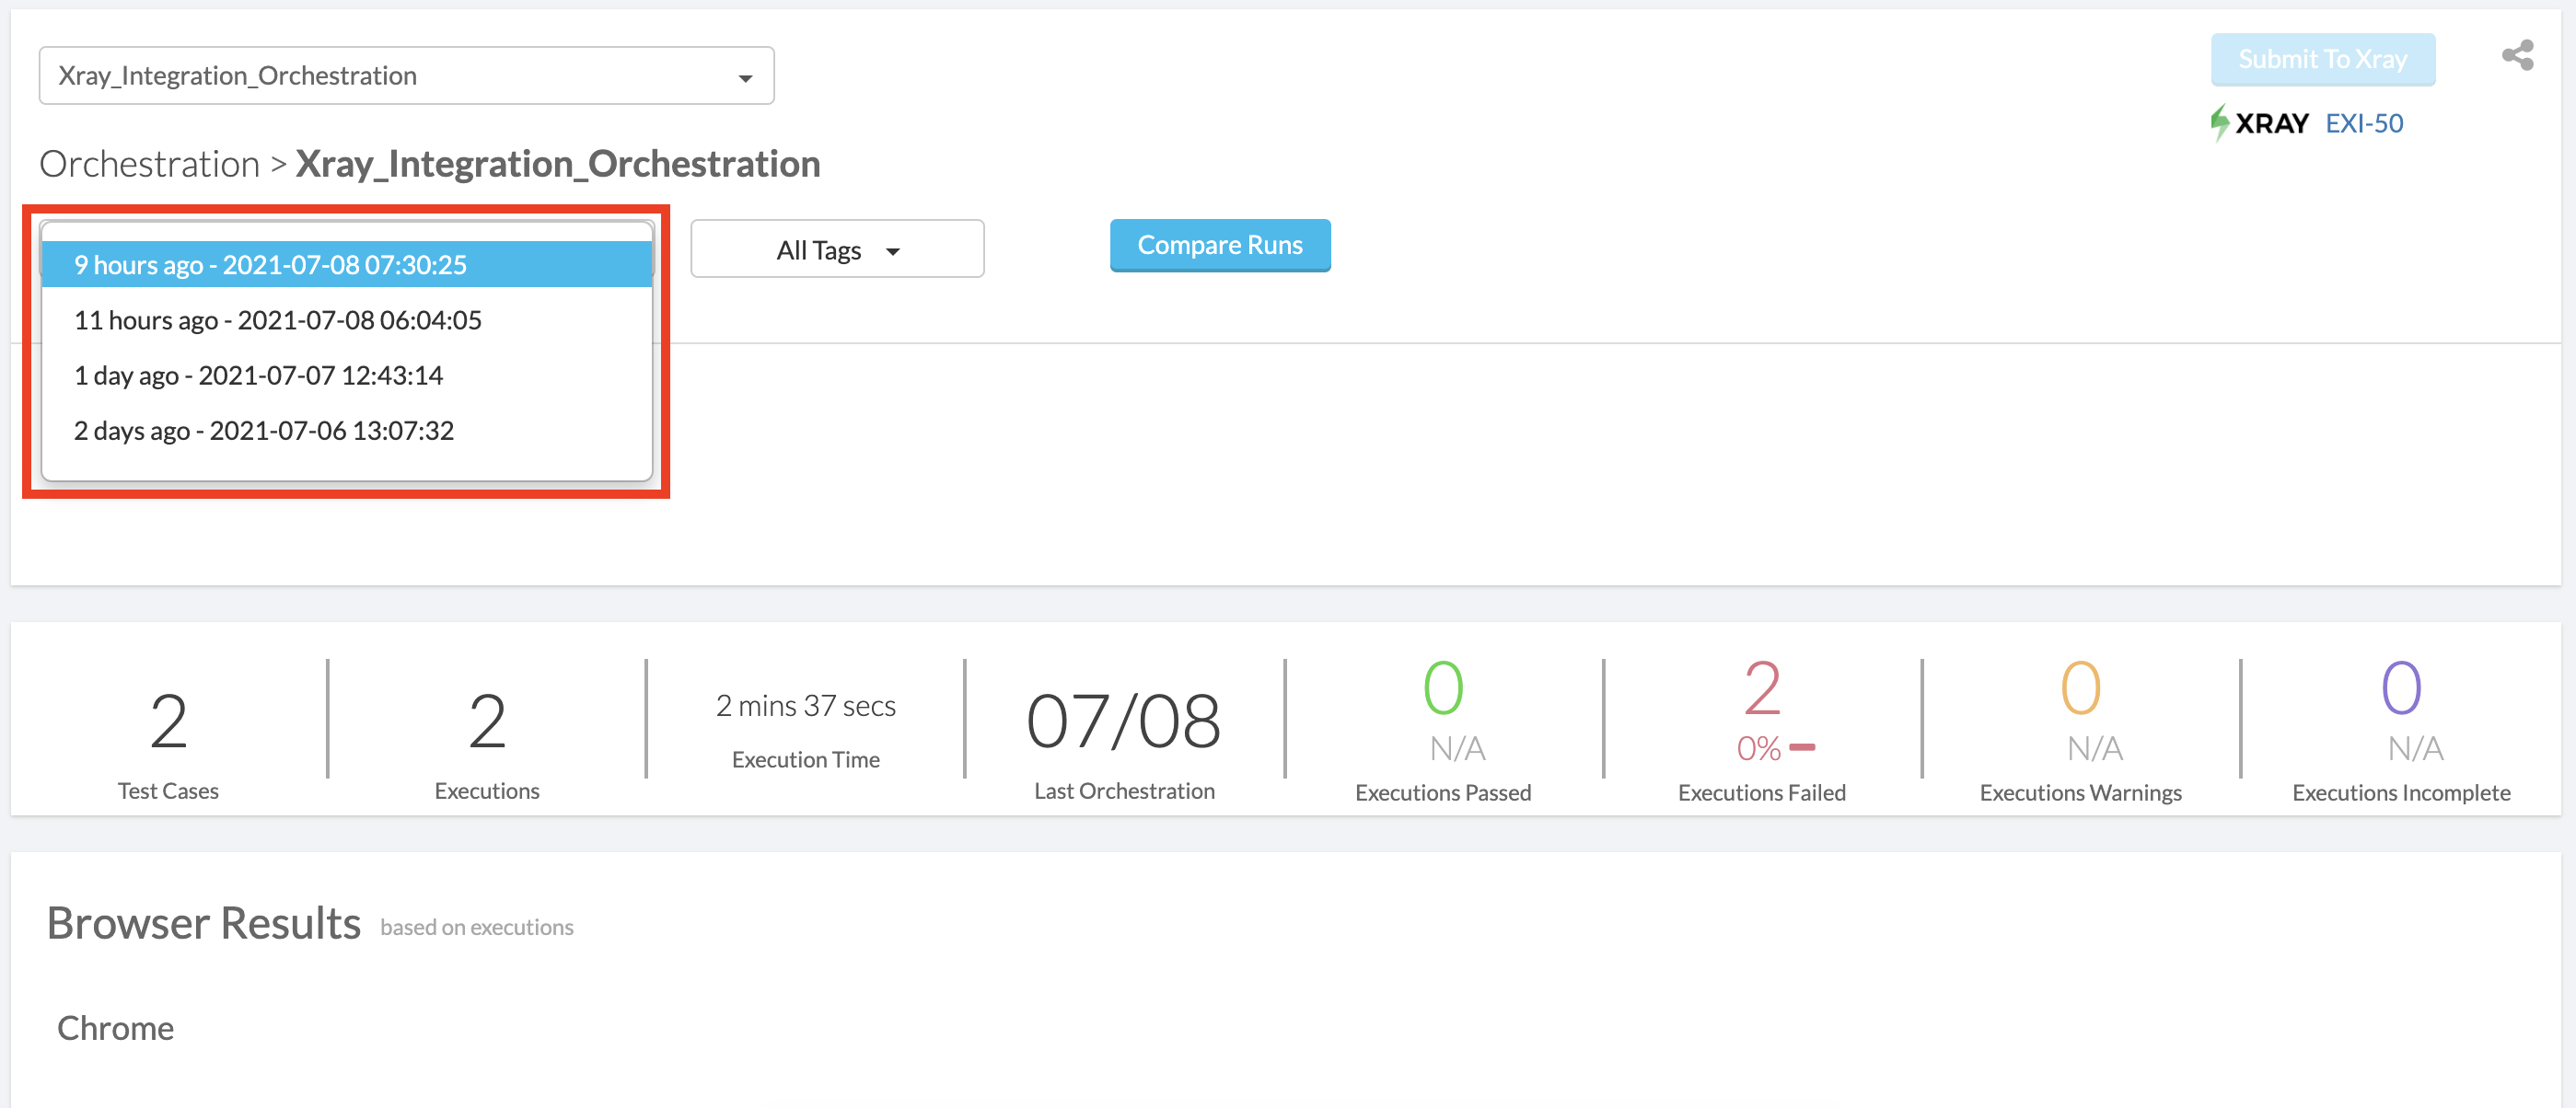Screen dimensions: 2576x1108
Task: Click the 0% failed trend indicator
Action: 1775,747
